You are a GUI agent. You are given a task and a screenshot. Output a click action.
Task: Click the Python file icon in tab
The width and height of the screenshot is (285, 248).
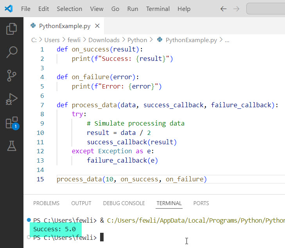pos(33,26)
